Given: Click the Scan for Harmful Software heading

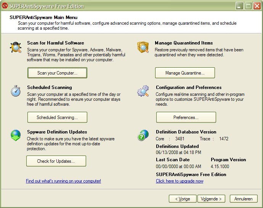Looking at the screenshot, I should 56,43.
